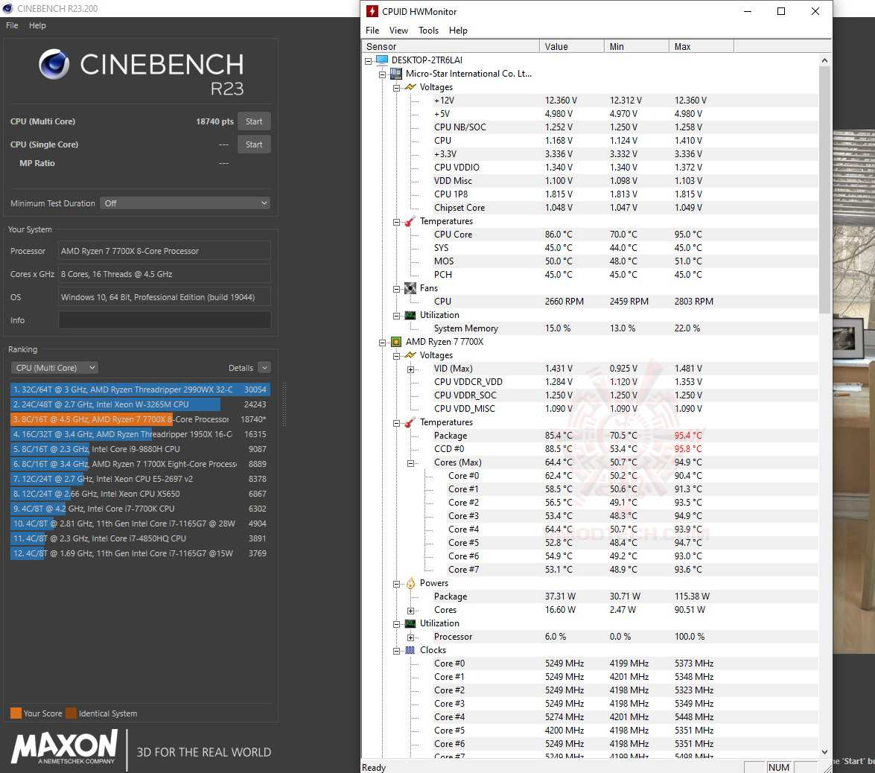Collapse the Fans section
The image size is (875, 773).
[x=396, y=288]
